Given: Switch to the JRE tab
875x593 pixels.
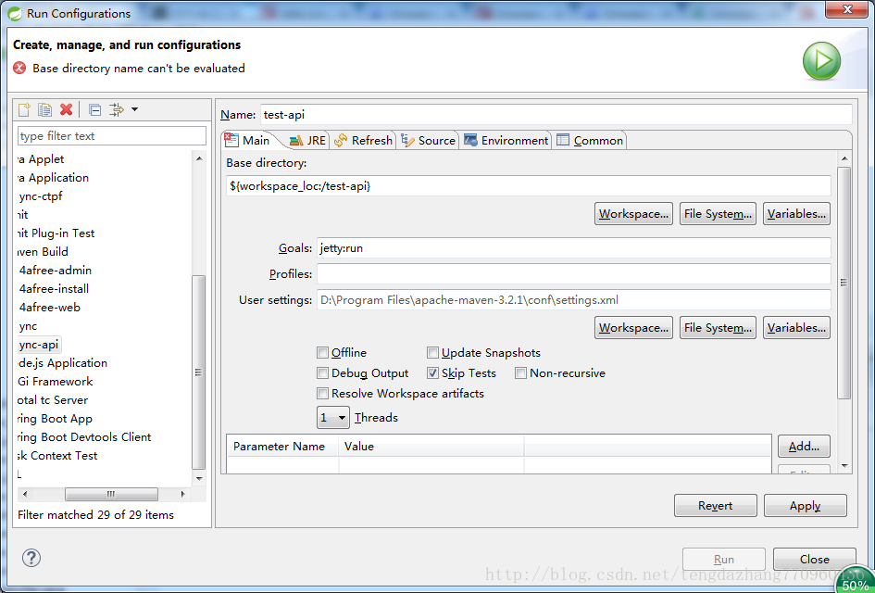Looking at the screenshot, I should (308, 140).
